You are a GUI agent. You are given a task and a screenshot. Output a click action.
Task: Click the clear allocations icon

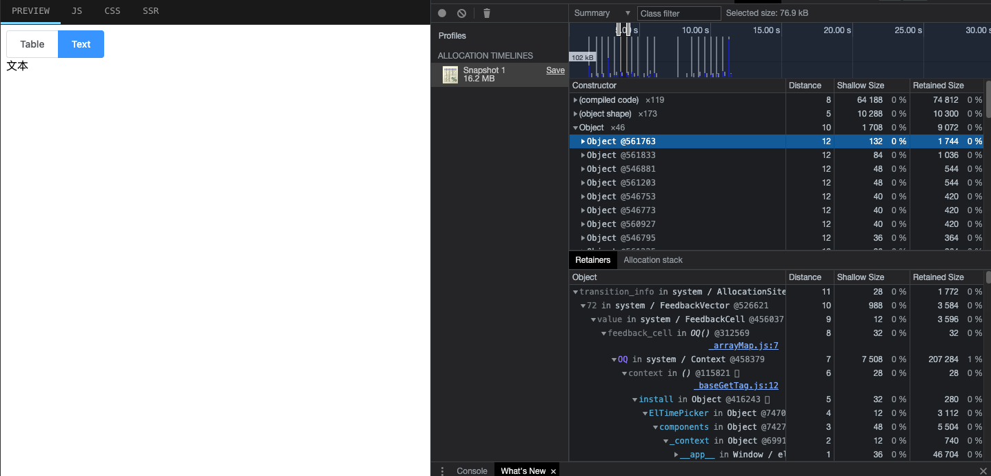(x=461, y=12)
